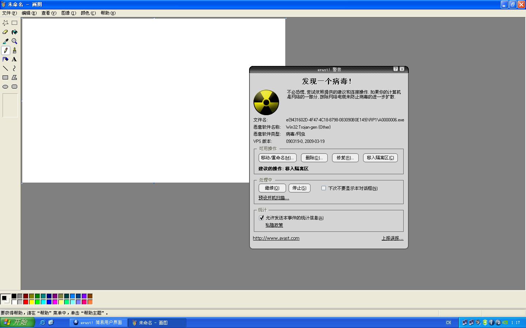Choose the Text tool in Paint
Image resolution: width=526 pixels, height=328 pixels.
tap(15, 59)
